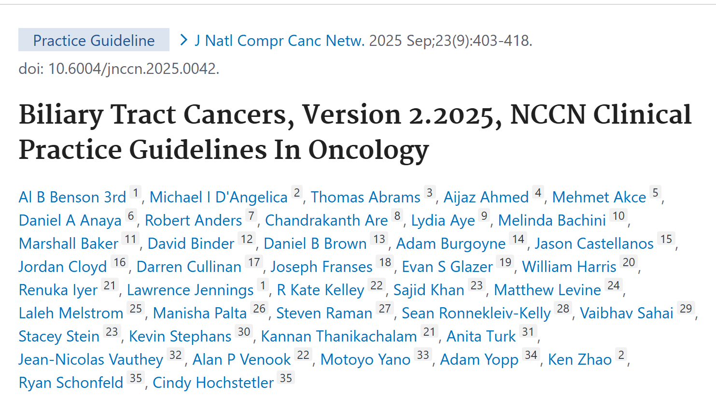The image size is (716, 399).
Task: Select author Joseph Franses
Action: coord(322,267)
